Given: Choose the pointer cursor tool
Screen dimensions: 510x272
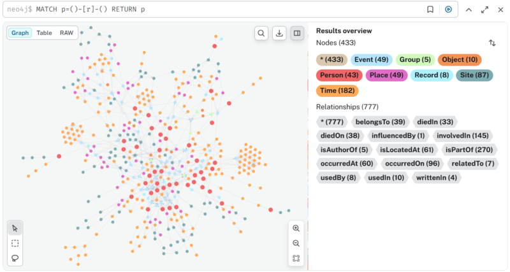Looking at the screenshot, I should 15,228.
